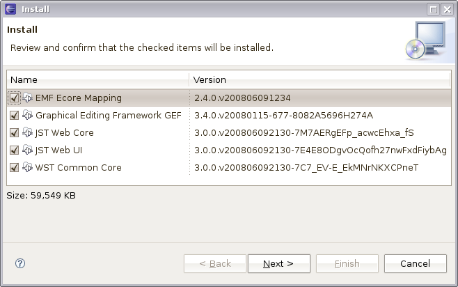Click the WST Common Core feature icon
458x287 pixels.
point(28,168)
